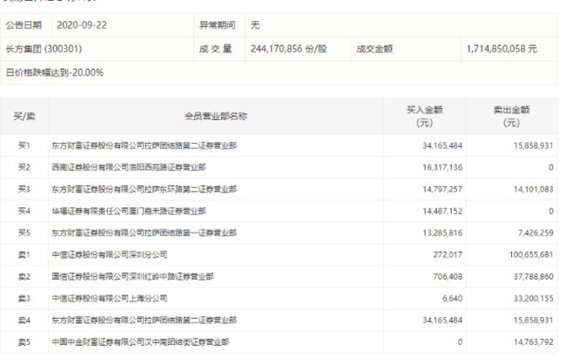This screenshot has width=566, height=357.
Task: Select 国信证券 深圳红岭中路 branch name
Action: click(x=133, y=277)
